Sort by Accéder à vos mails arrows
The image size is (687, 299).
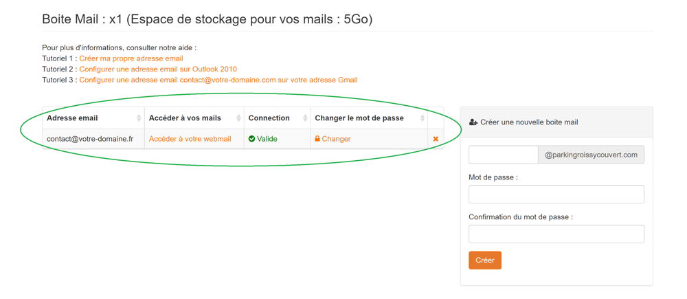coord(238,118)
